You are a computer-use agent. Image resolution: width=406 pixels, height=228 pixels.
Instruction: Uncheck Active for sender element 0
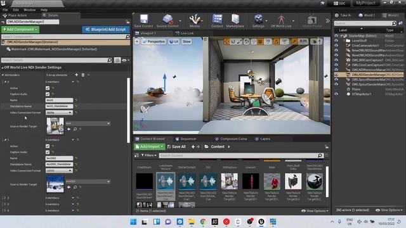point(48,88)
